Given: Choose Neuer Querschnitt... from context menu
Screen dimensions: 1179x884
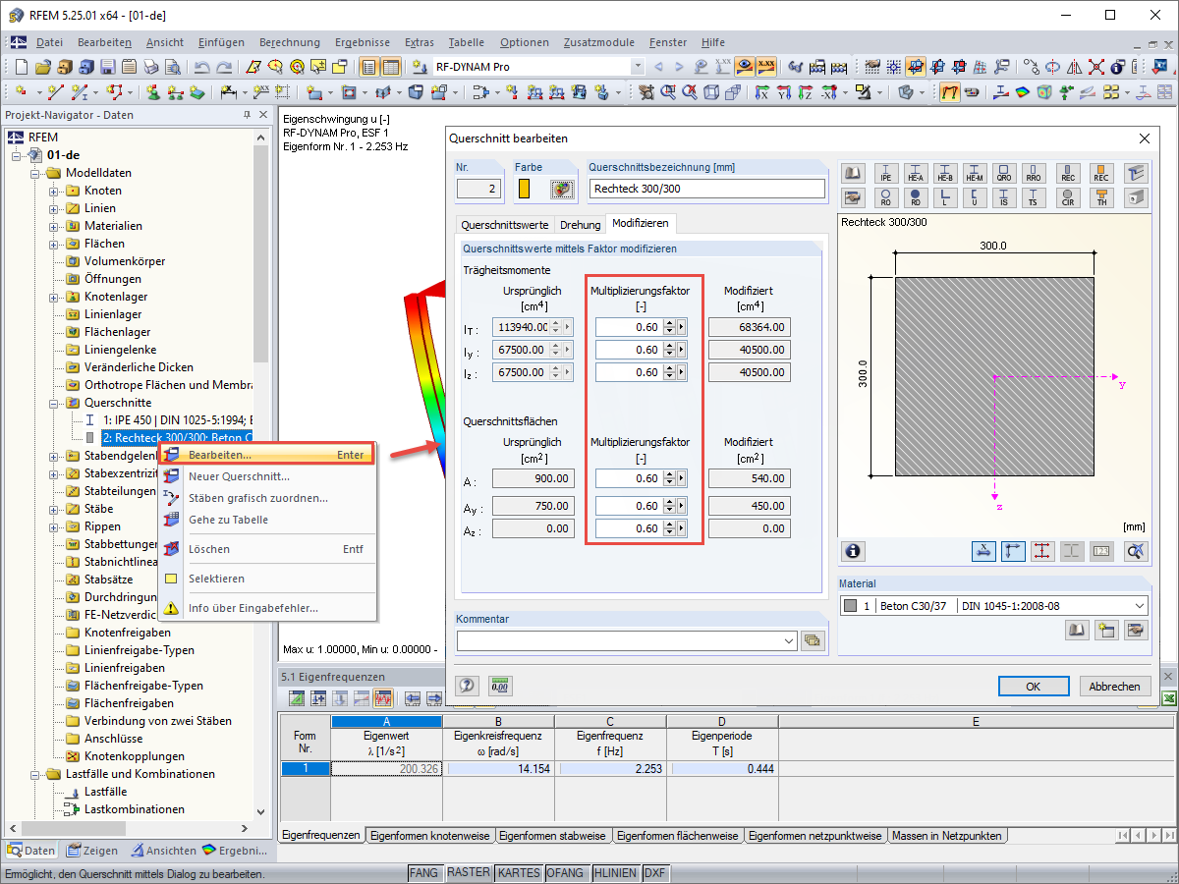Looking at the screenshot, I should 266,476.
